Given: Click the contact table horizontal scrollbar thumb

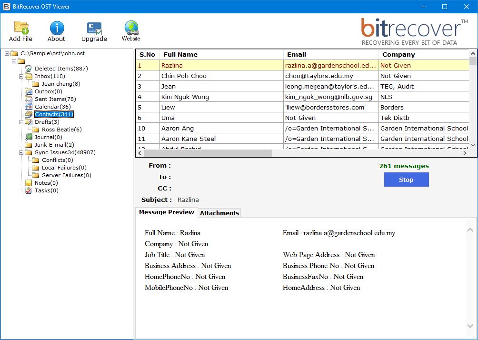Looking at the screenshot, I should (x=207, y=153).
